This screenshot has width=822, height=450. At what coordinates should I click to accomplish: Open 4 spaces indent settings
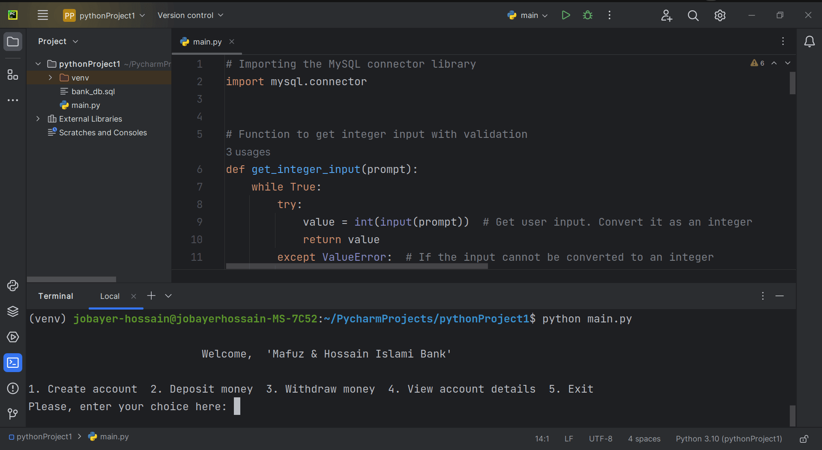(644, 438)
